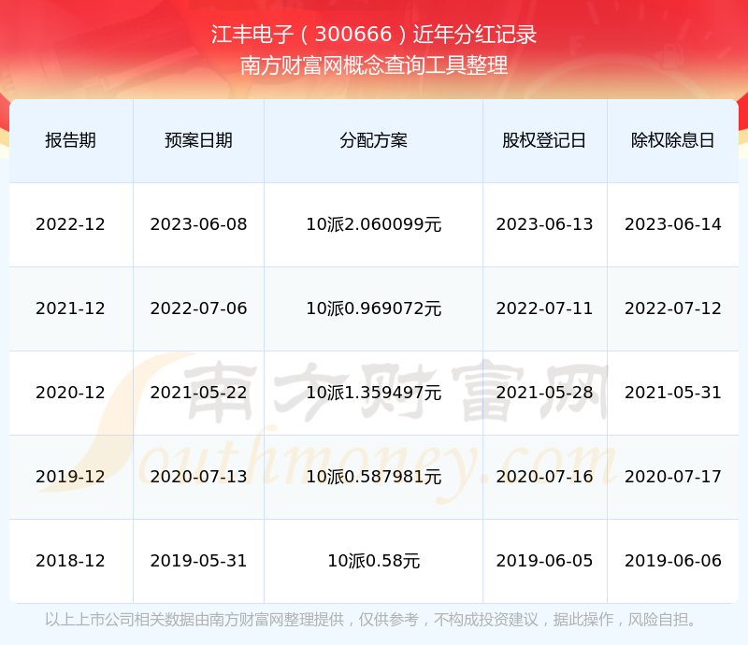Select the 10派1.359497元 plan cell
This screenshot has width=748, height=645.
(x=373, y=393)
